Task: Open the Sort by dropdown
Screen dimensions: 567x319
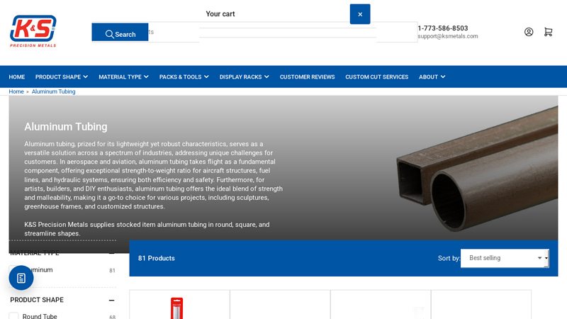Action: [504, 258]
